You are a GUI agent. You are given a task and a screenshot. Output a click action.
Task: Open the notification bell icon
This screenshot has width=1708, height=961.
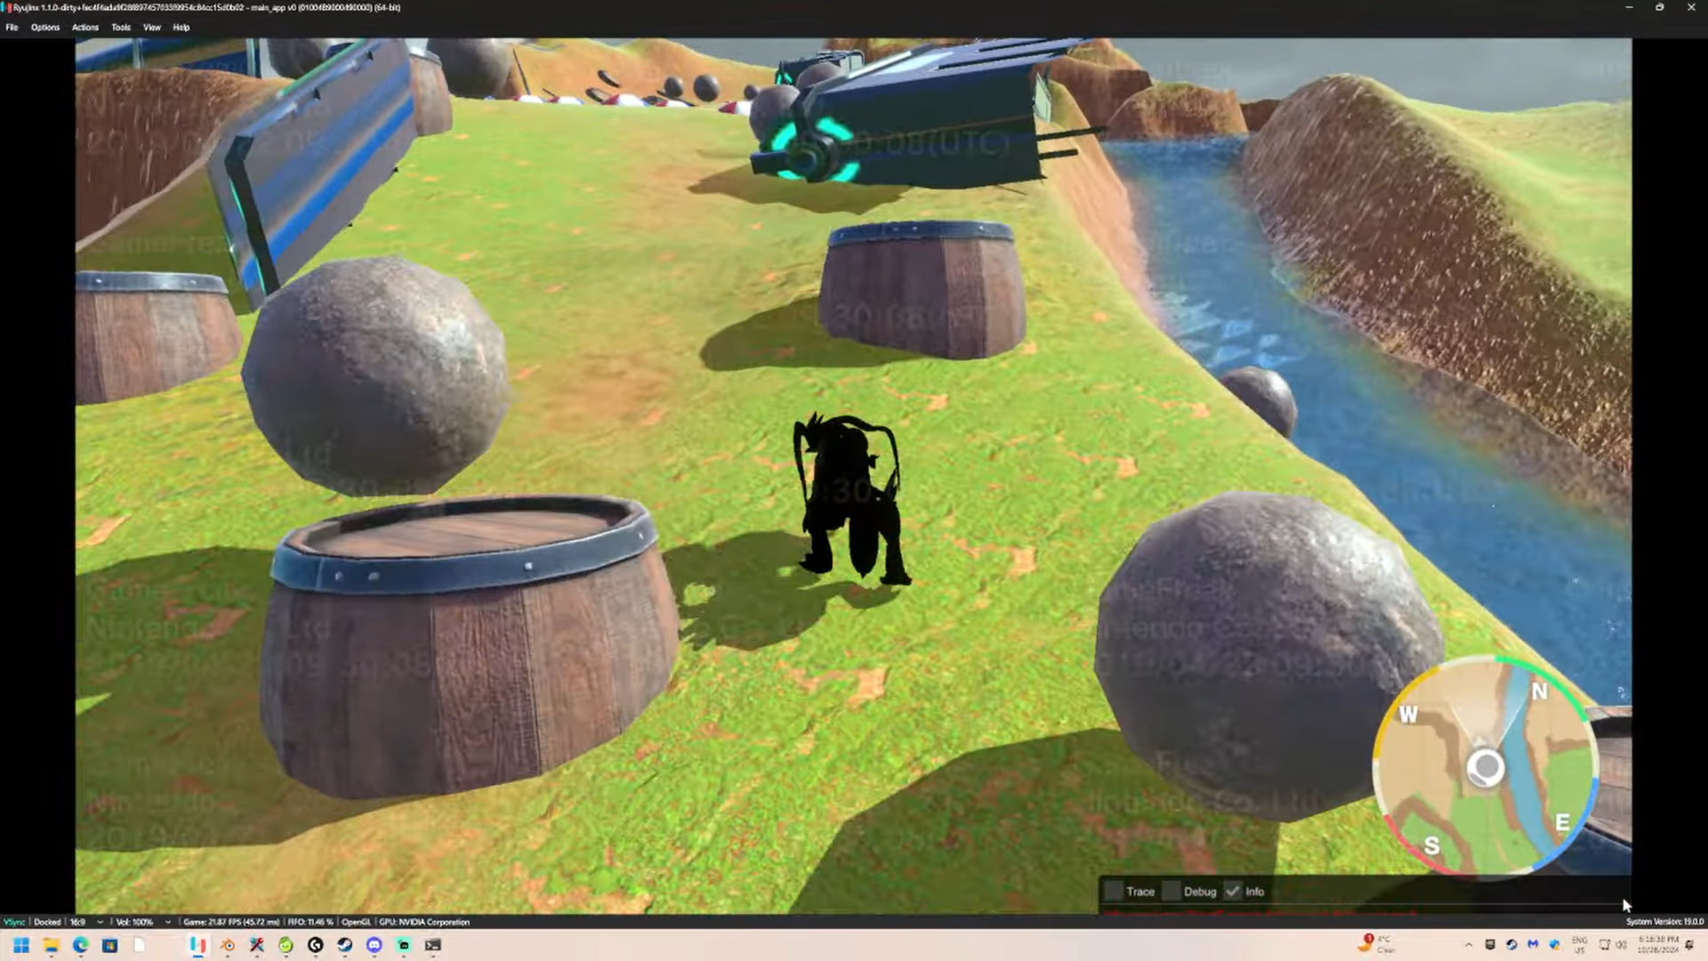coord(1689,945)
